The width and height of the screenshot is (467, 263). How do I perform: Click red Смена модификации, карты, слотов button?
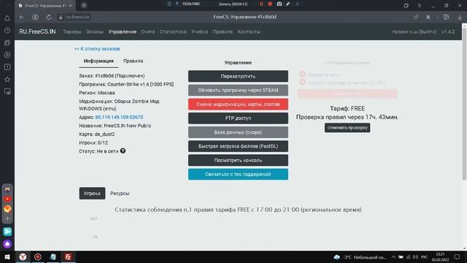238,104
